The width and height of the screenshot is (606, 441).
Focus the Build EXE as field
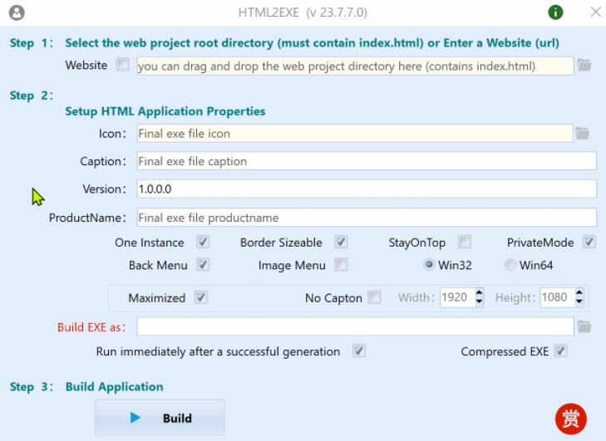(355, 326)
